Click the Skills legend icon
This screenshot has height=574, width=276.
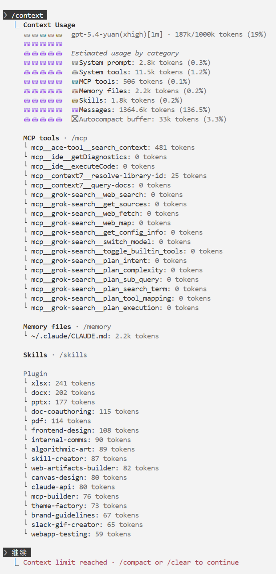pos(75,100)
